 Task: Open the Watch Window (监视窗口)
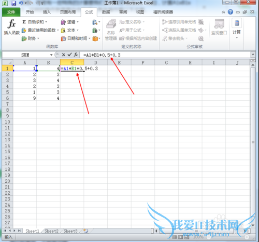[x=219, y=27]
